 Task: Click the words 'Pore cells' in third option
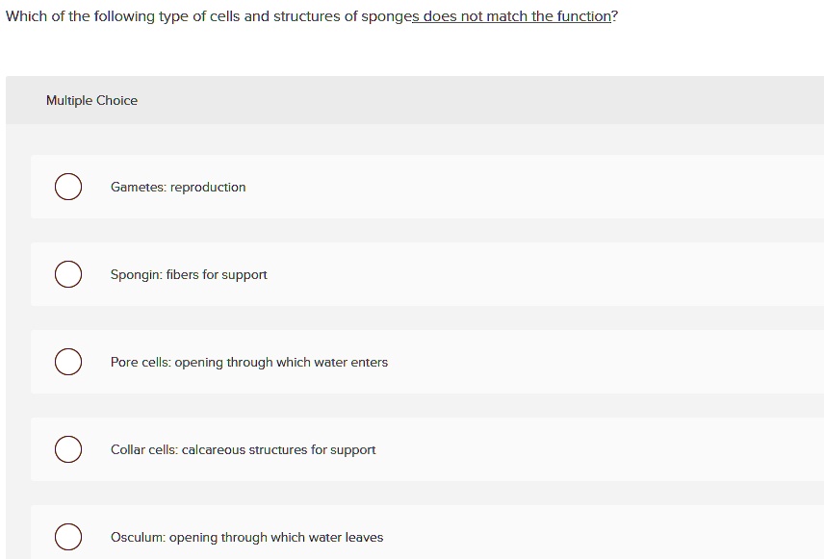[140, 362]
